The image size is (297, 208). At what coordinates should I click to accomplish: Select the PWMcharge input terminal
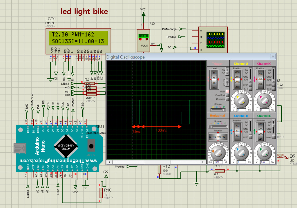pos(180,29)
